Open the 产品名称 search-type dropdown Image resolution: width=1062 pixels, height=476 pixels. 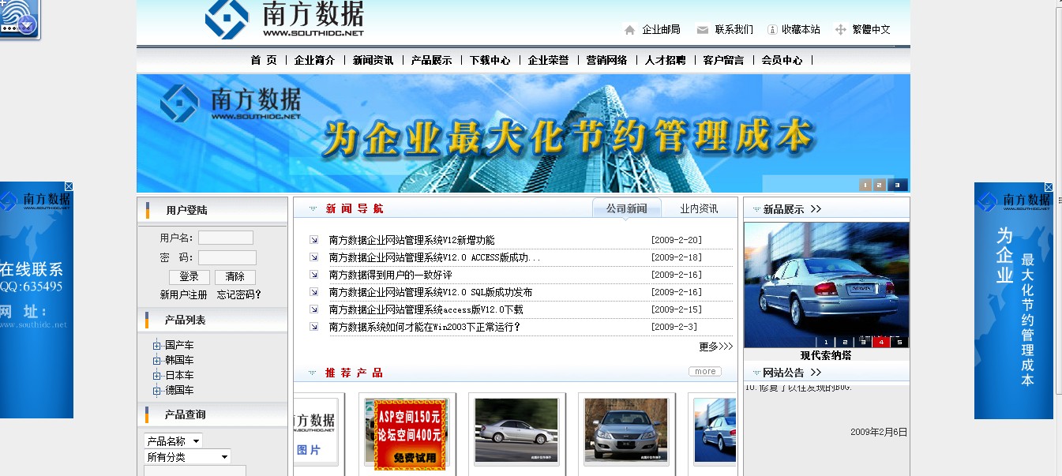pos(174,441)
